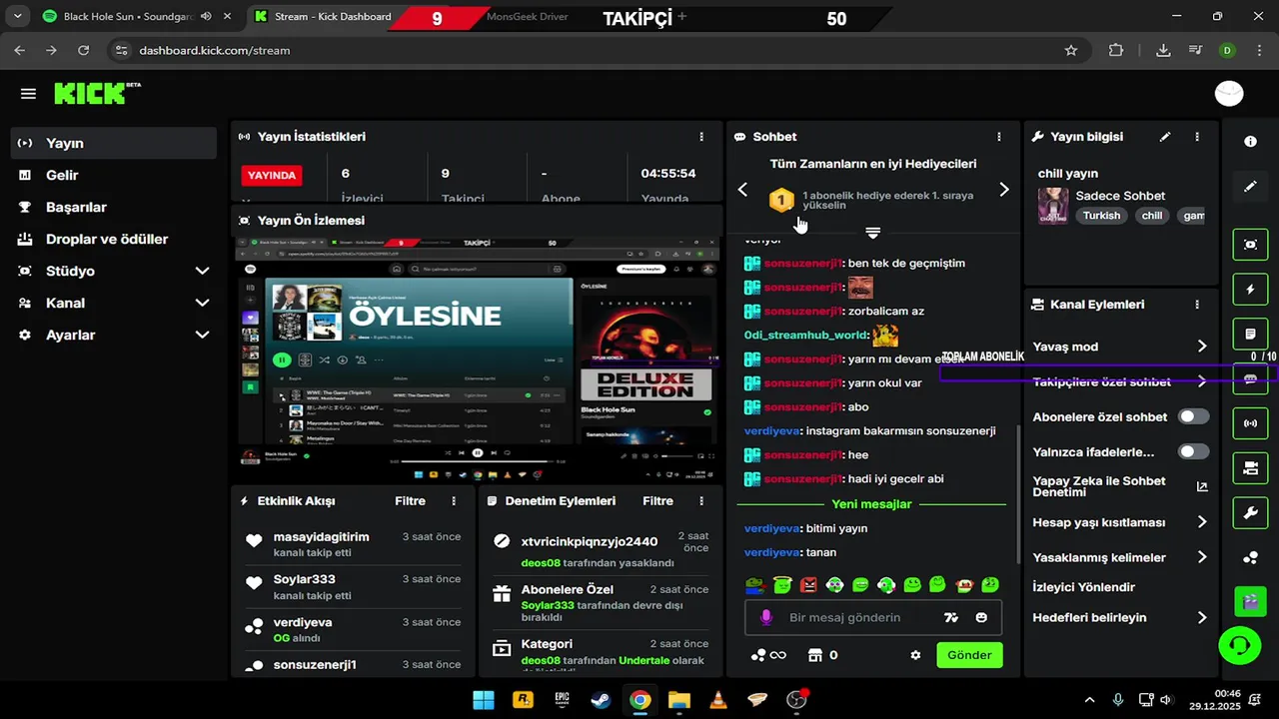Bookmark this page with star icon
The width and height of the screenshot is (1279, 719).
tap(1071, 50)
